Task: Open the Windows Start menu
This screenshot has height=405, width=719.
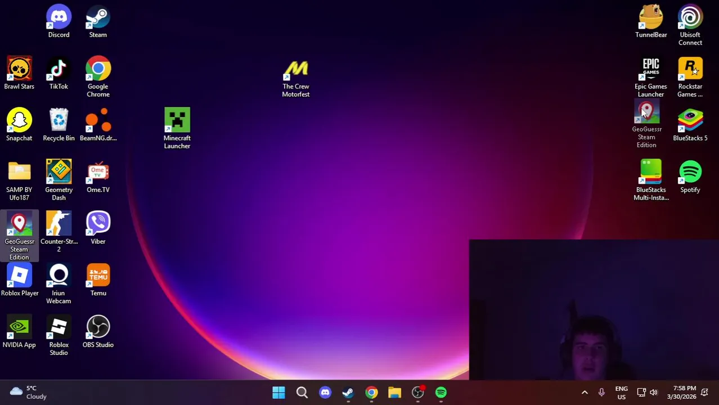Action: pos(278,392)
